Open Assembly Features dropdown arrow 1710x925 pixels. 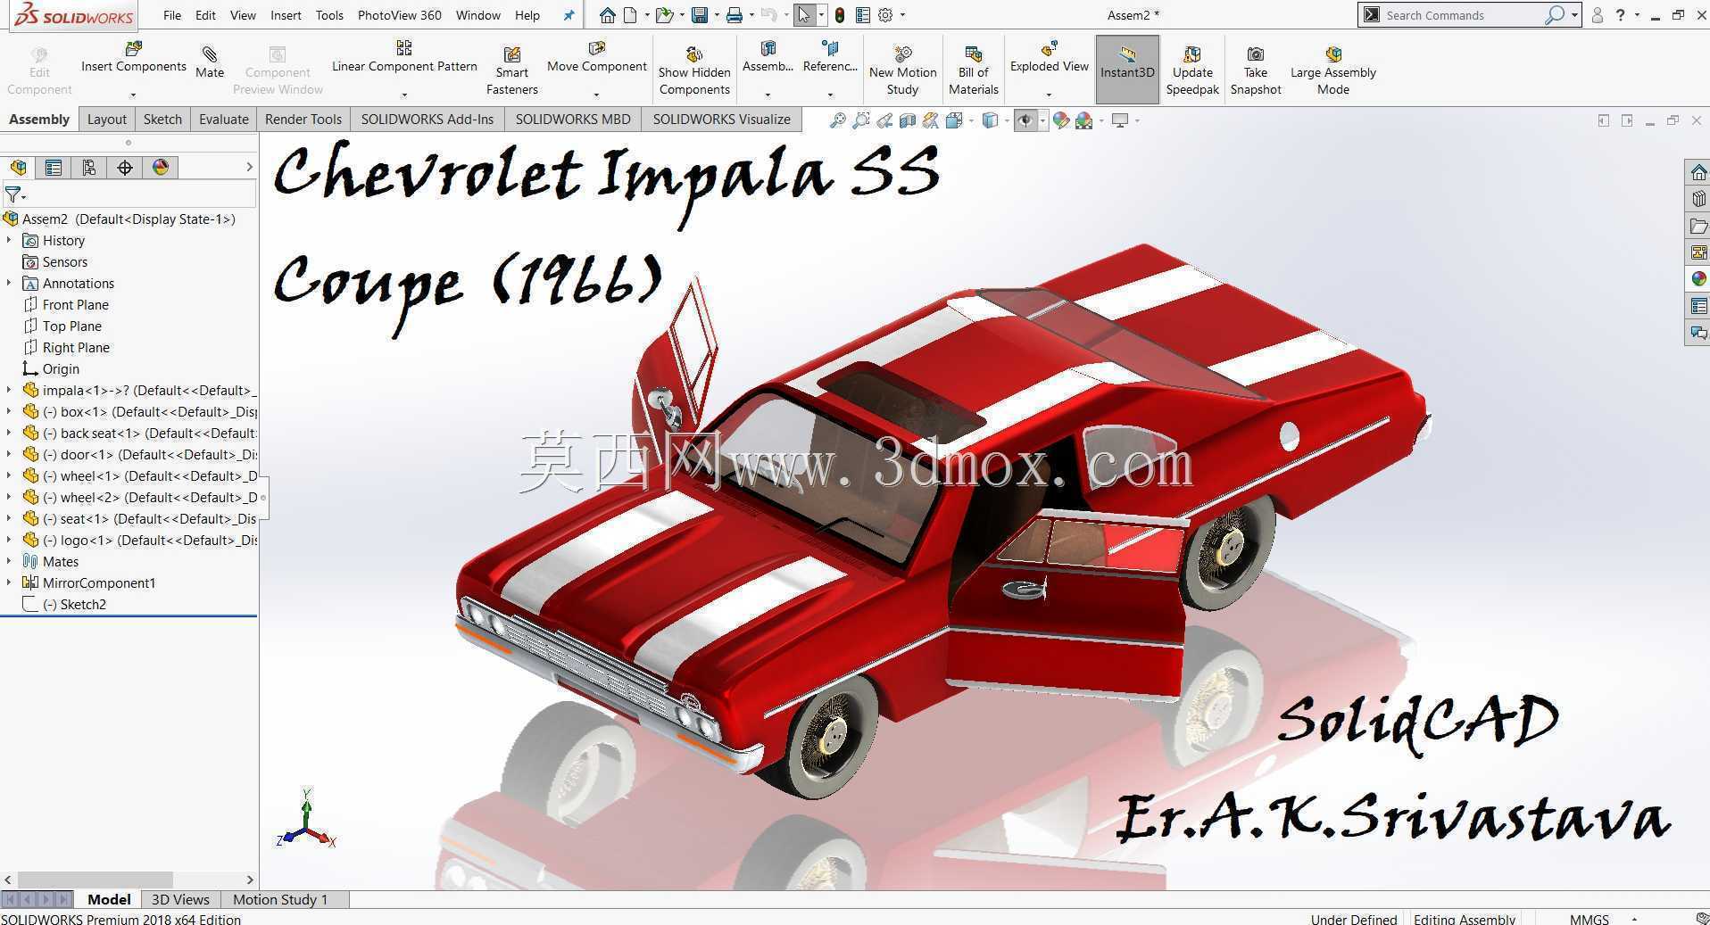(x=768, y=95)
